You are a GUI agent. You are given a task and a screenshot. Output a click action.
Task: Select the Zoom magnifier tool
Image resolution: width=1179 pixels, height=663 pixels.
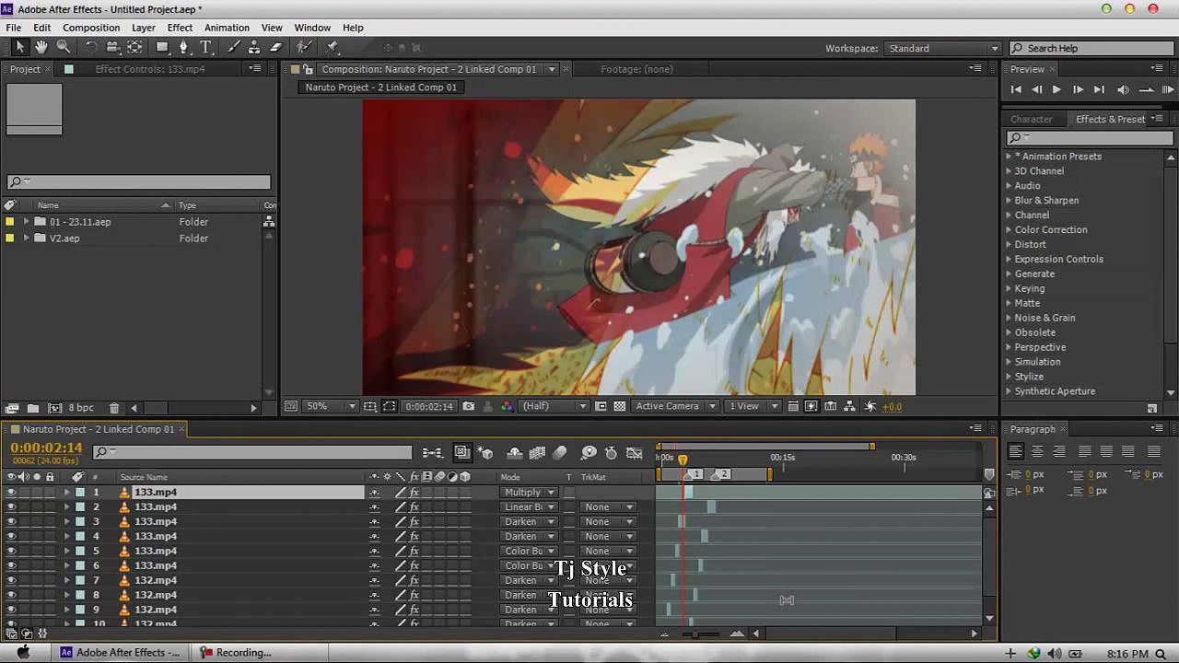(64, 47)
